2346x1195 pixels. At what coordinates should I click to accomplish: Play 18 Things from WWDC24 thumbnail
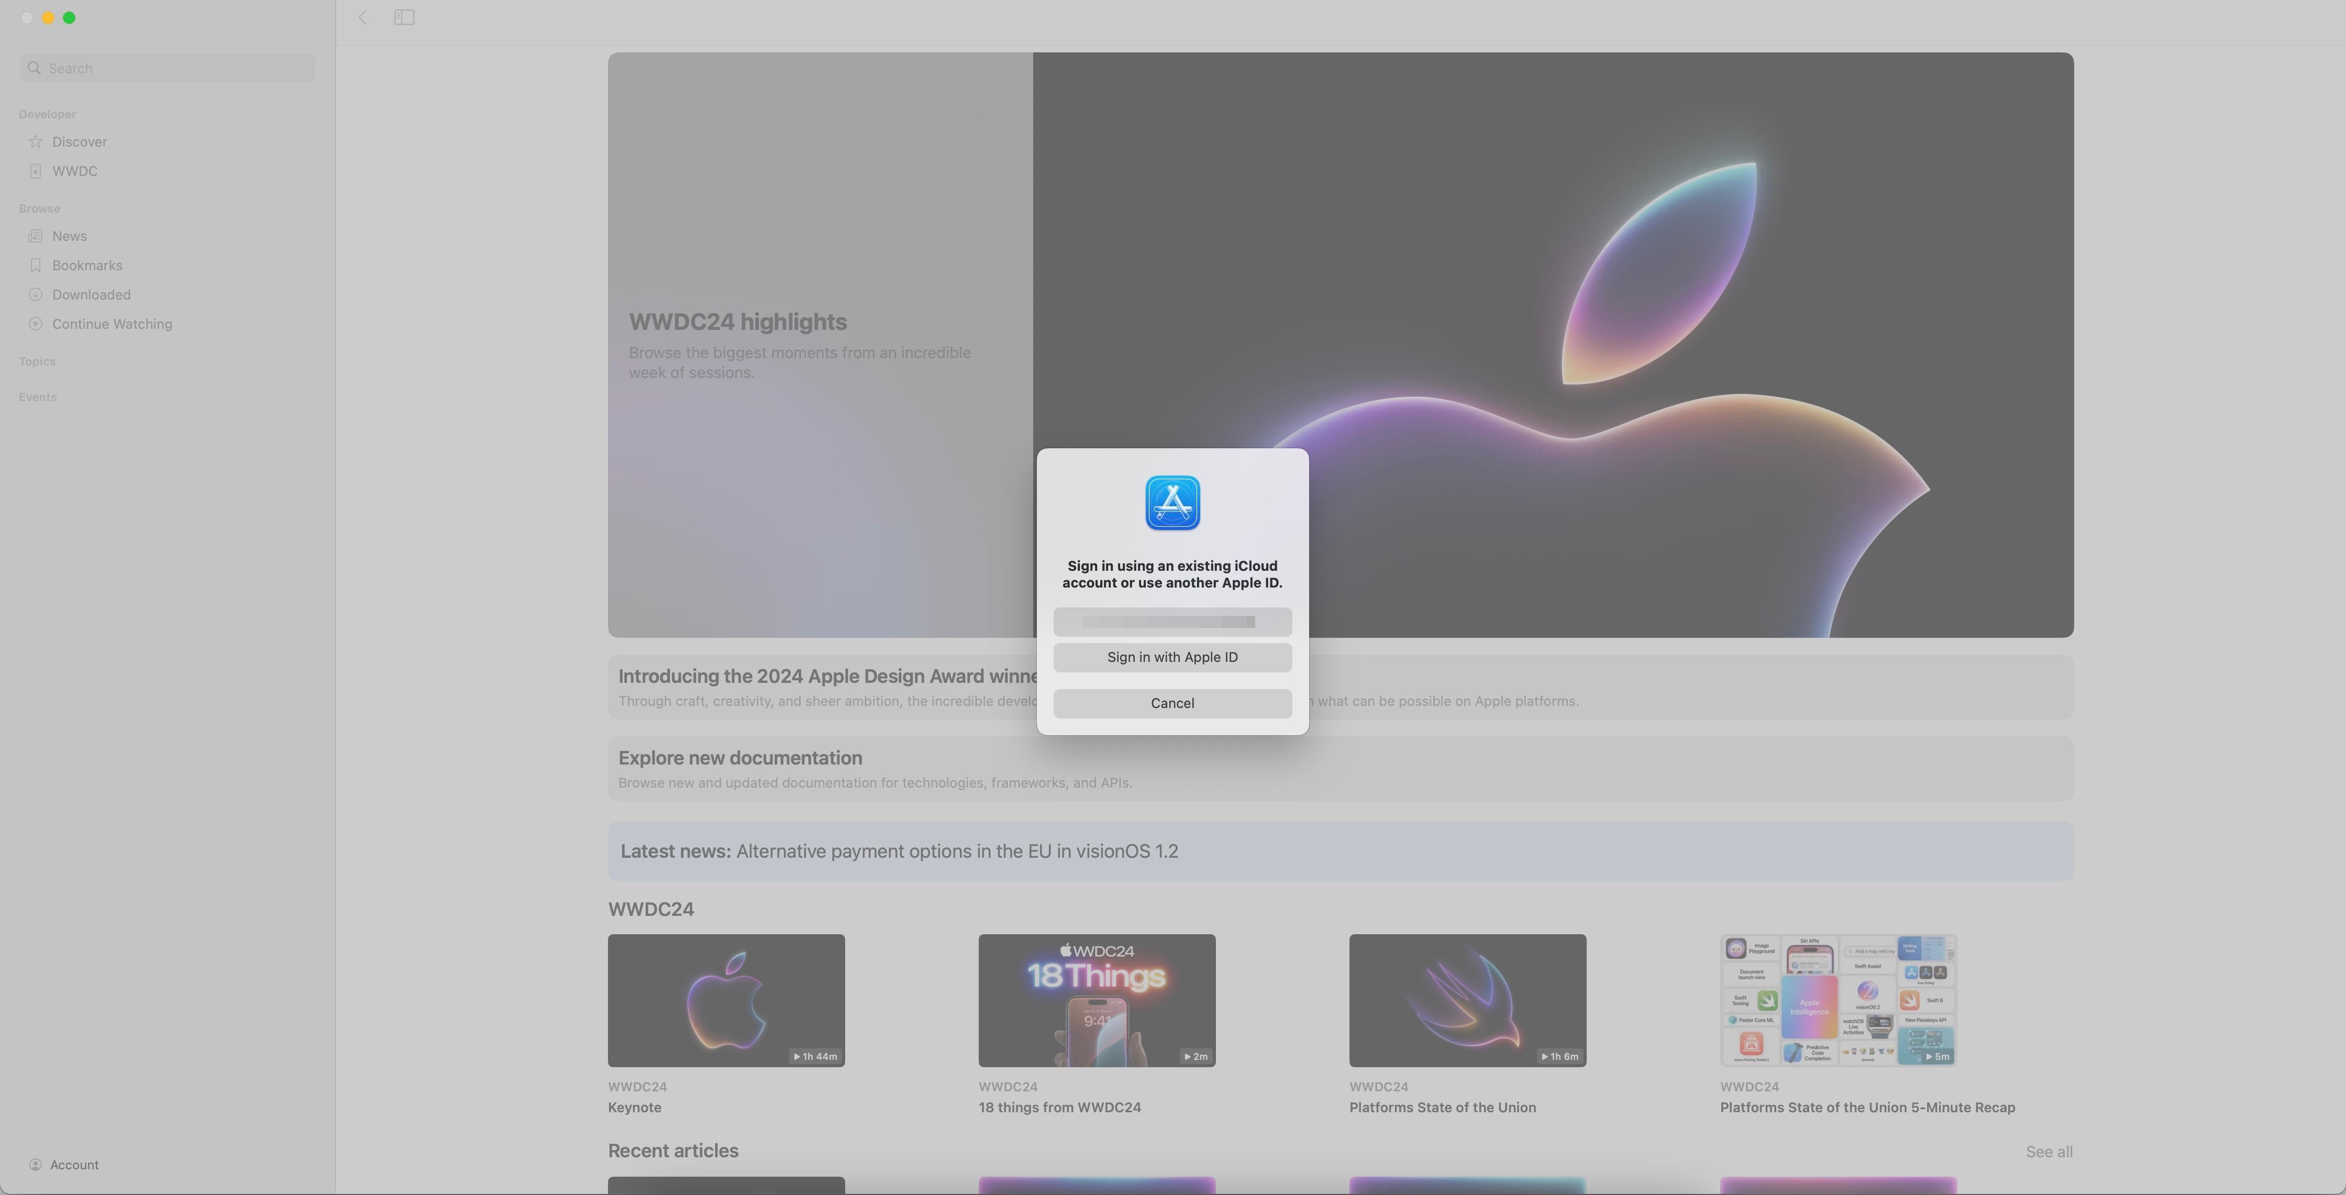pos(1097,1000)
